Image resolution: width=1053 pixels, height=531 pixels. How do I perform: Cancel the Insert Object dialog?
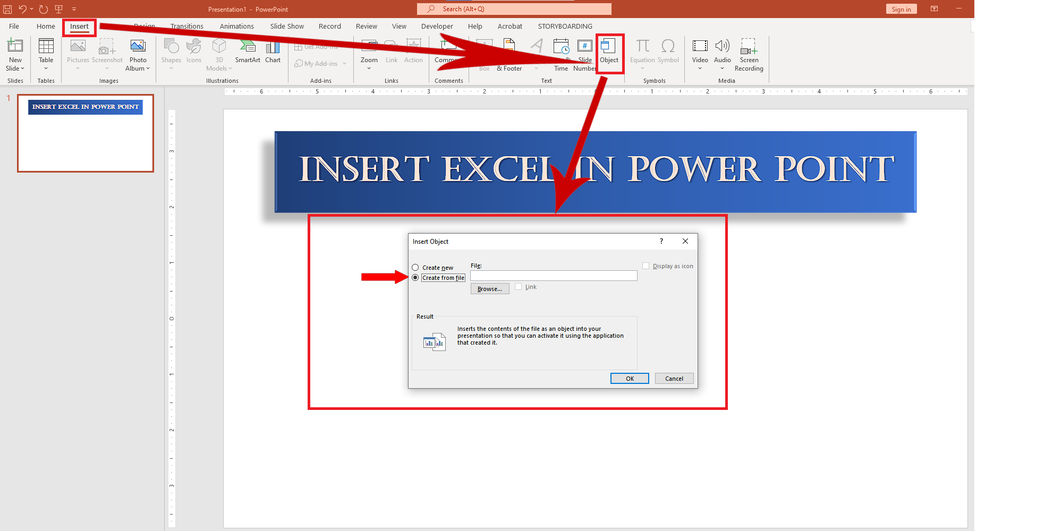(x=674, y=379)
